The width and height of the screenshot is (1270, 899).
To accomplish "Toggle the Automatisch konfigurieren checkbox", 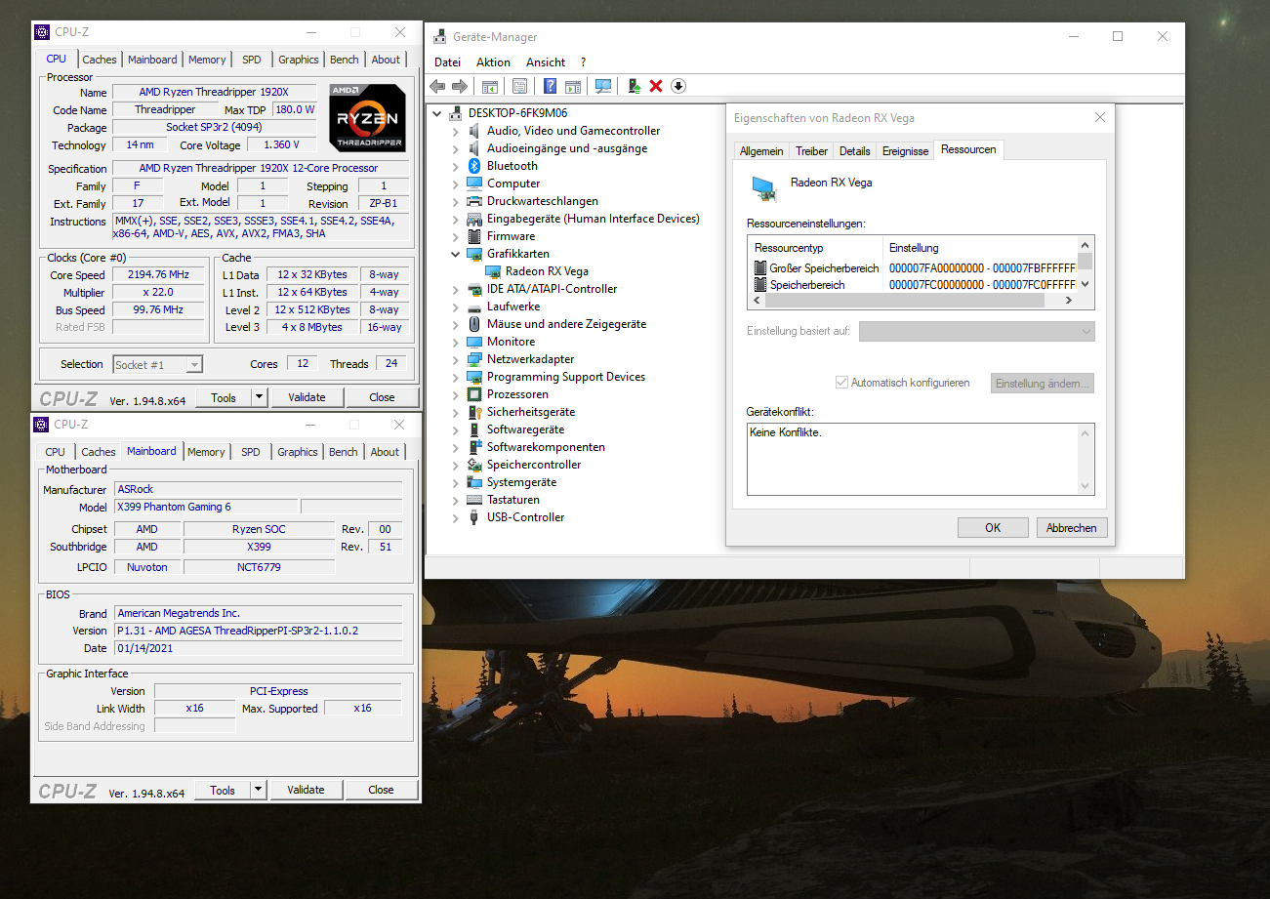I will tap(841, 383).
